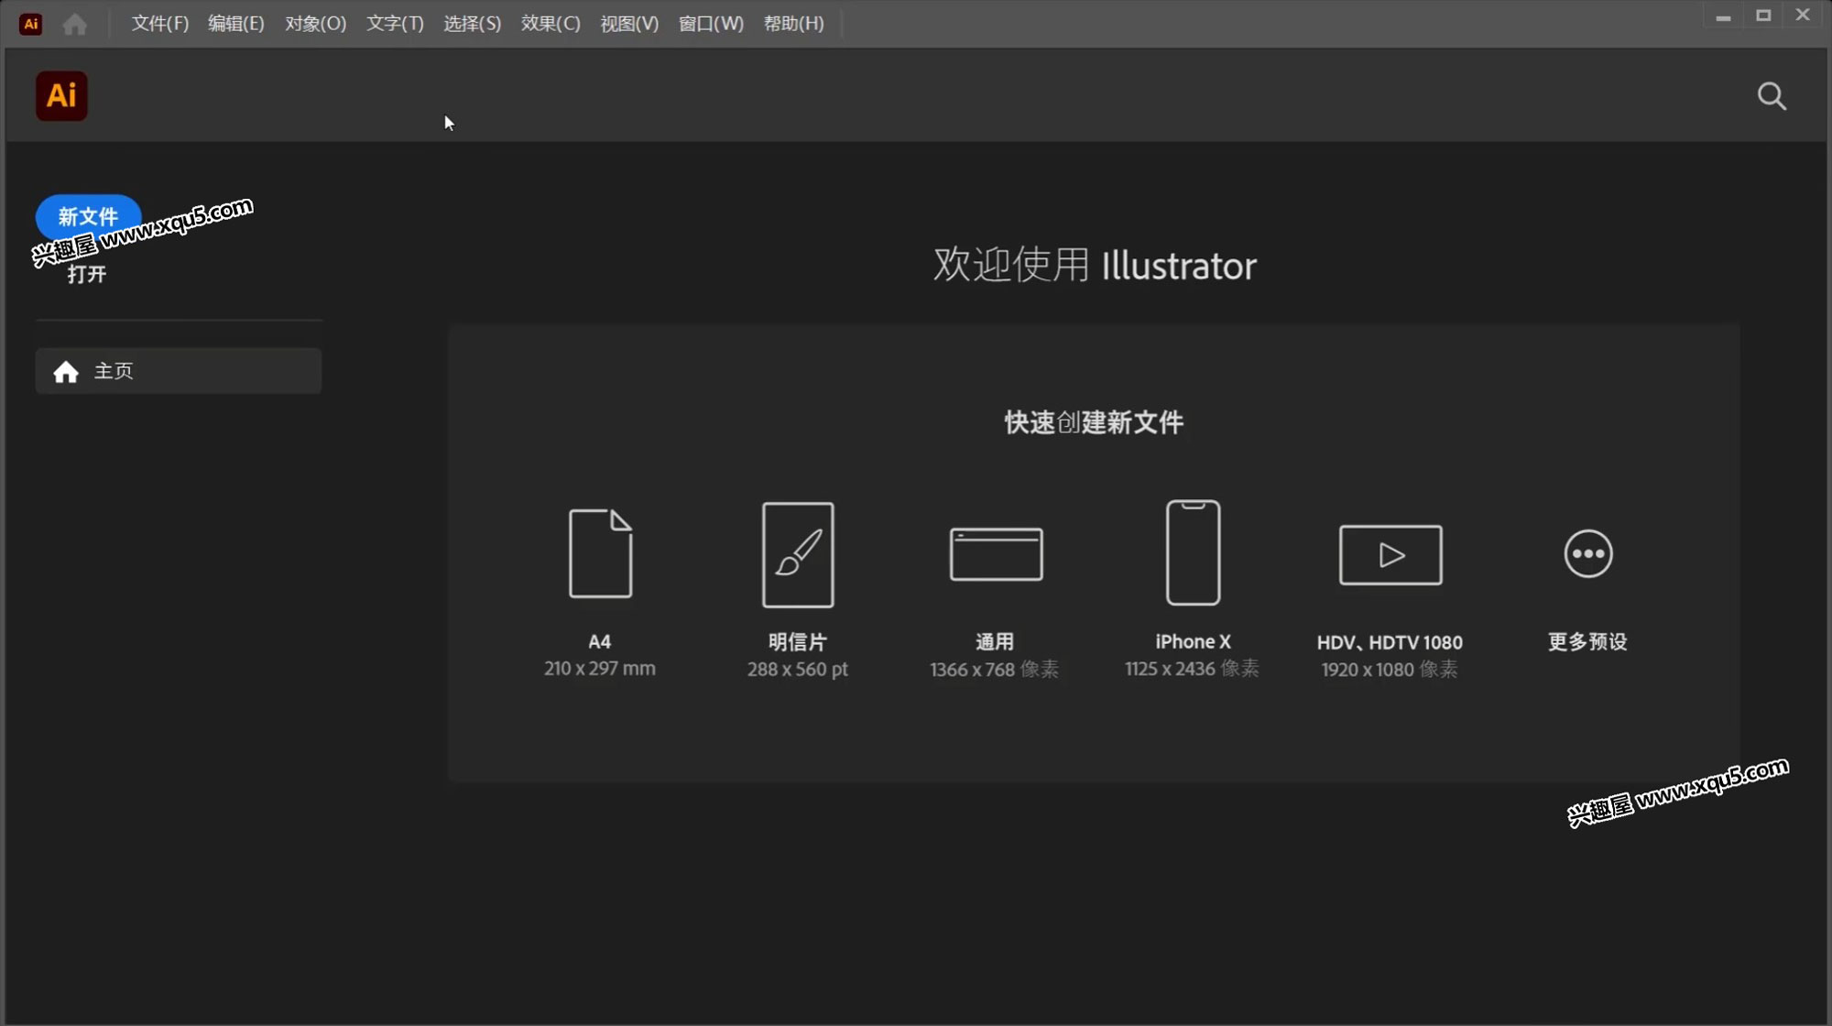Close the Illustrator window
Screen dimensions: 1832x1026
[x=1803, y=15]
